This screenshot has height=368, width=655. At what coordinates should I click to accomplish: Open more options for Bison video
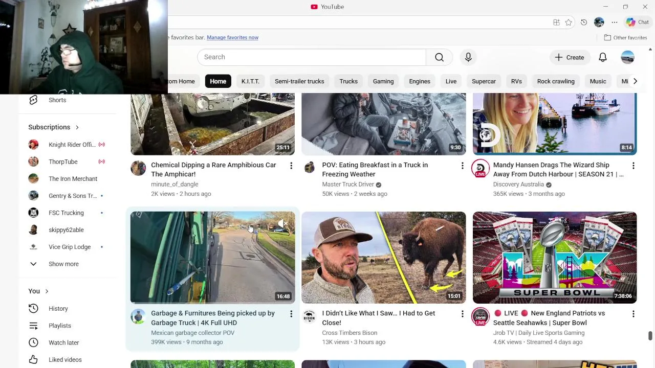point(462,314)
